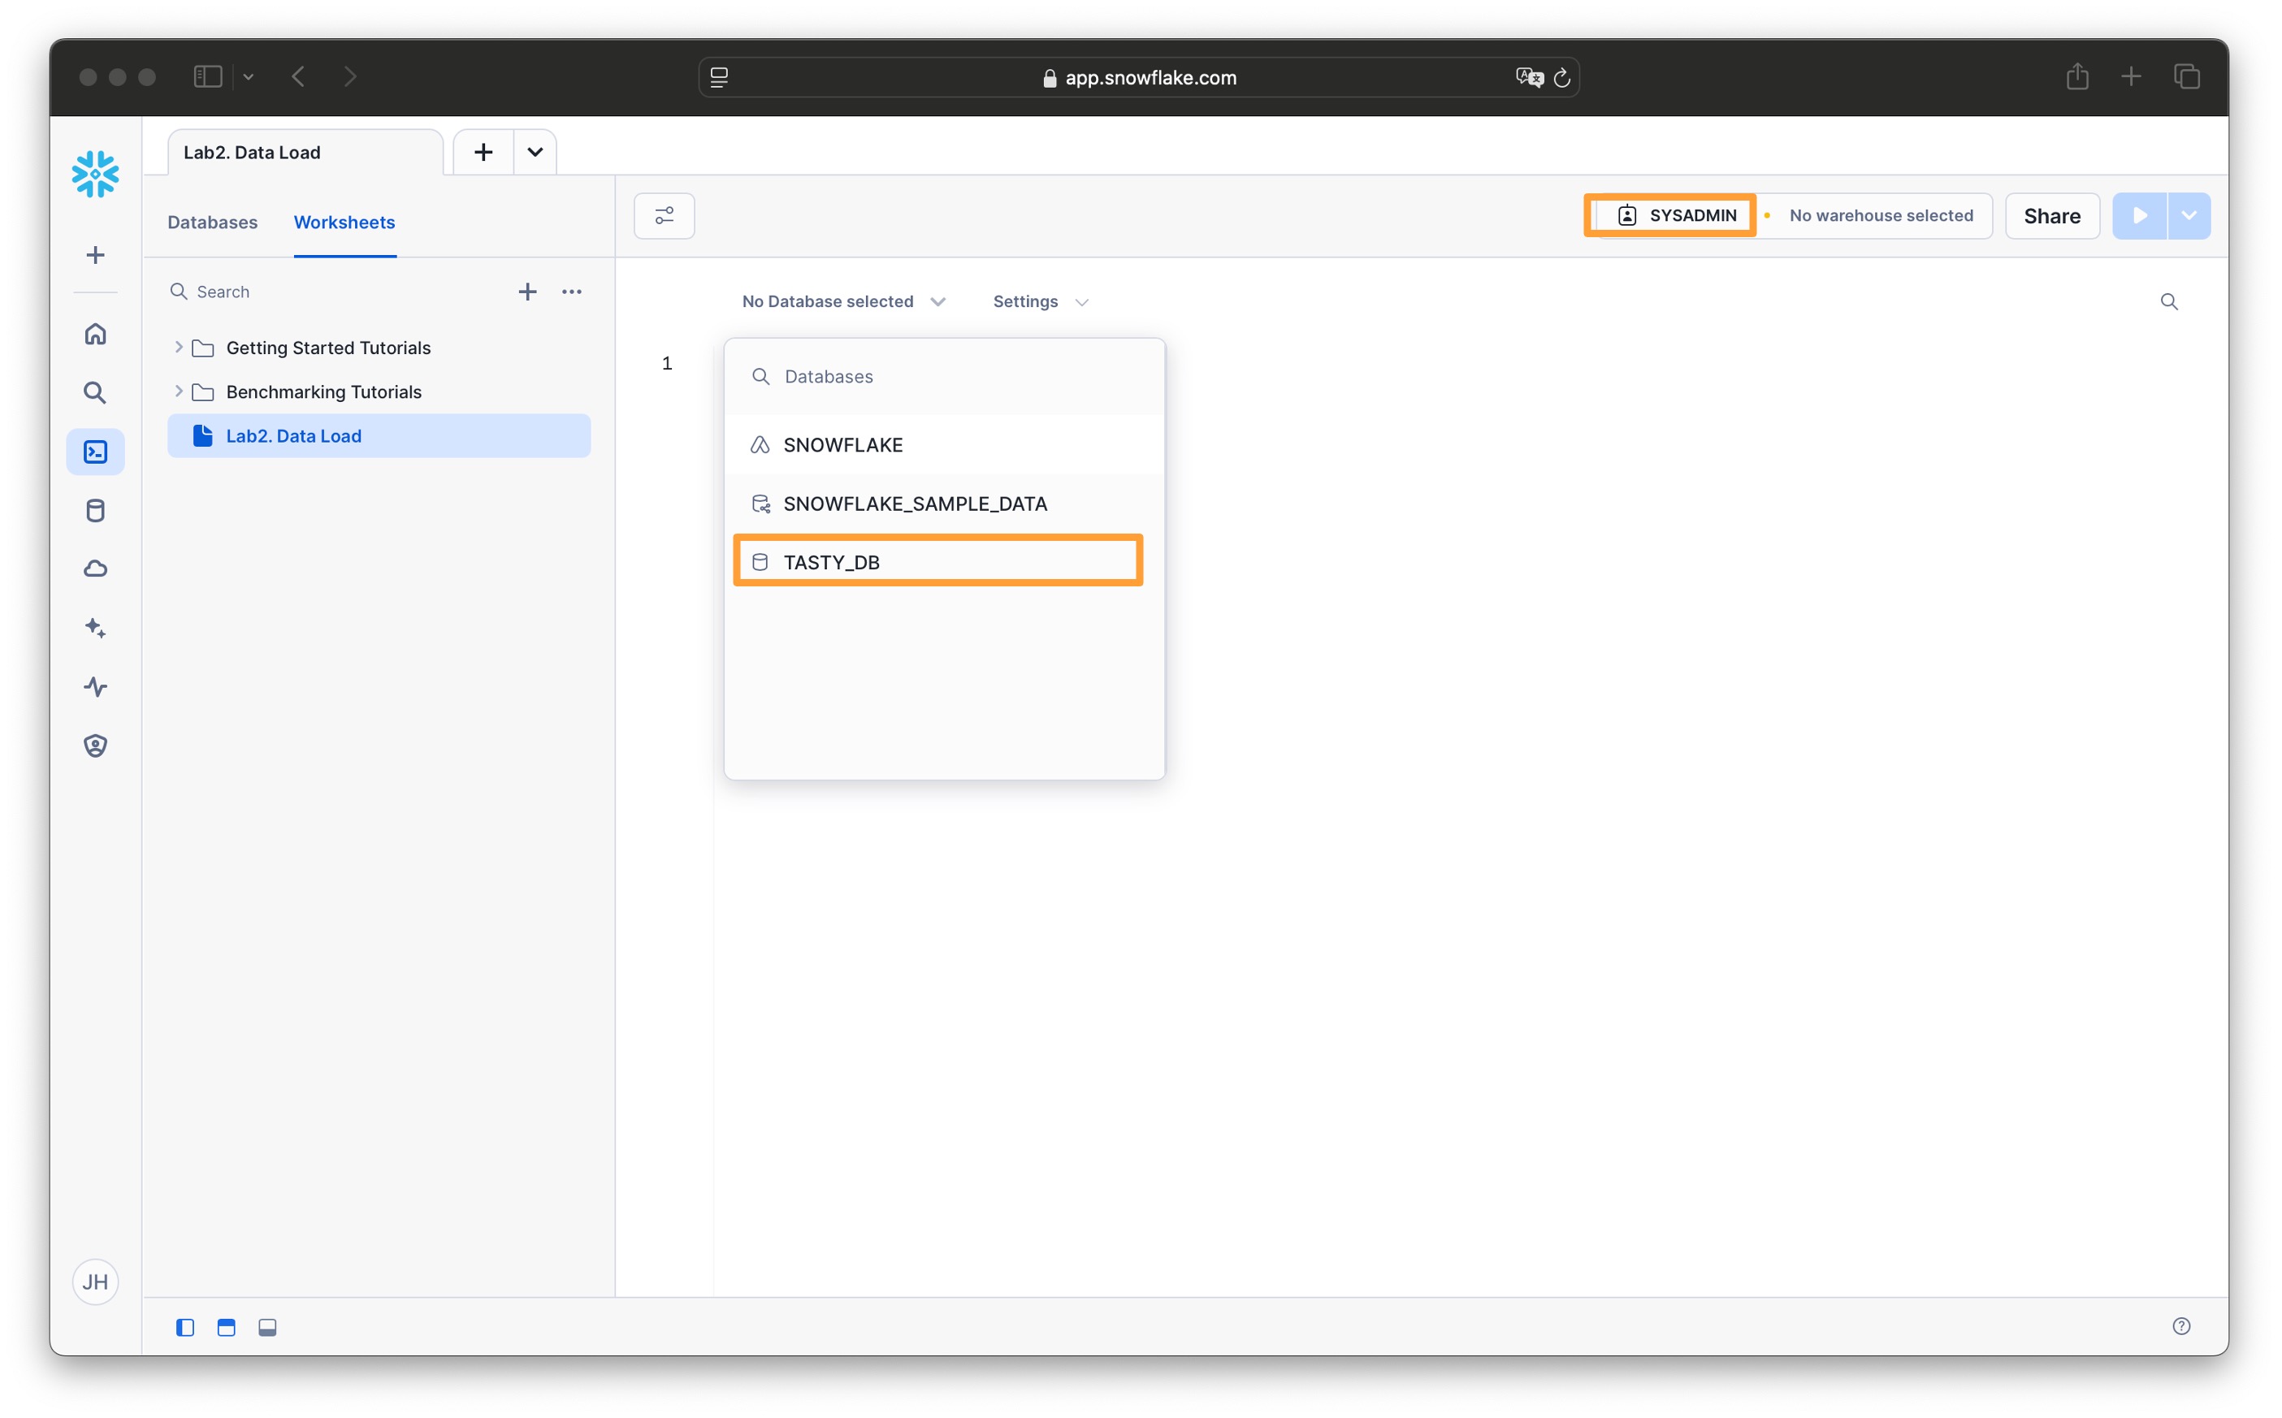This screenshot has height=1418, width=2282.
Task: Open the Snowflake logo home
Action: tap(95, 174)
